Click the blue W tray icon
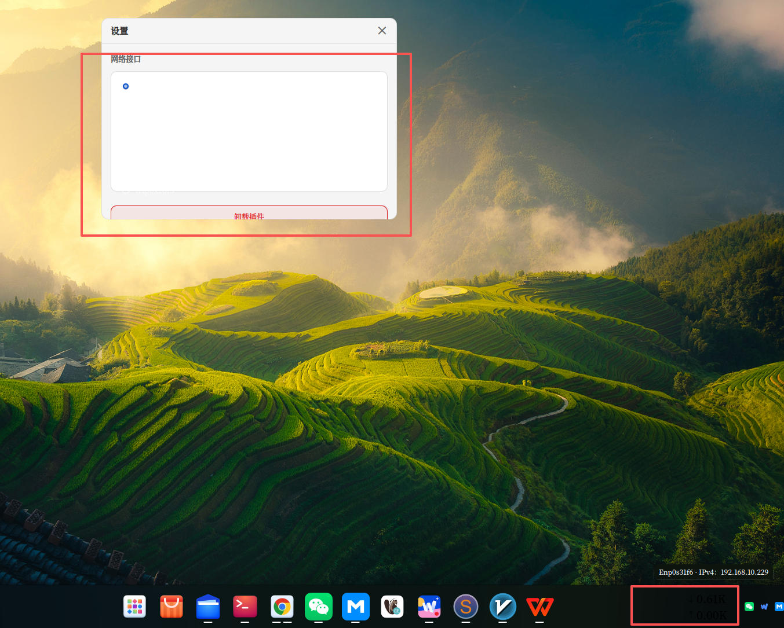The width and height of the screenshot is (784, 628). (x=764, y=607)
